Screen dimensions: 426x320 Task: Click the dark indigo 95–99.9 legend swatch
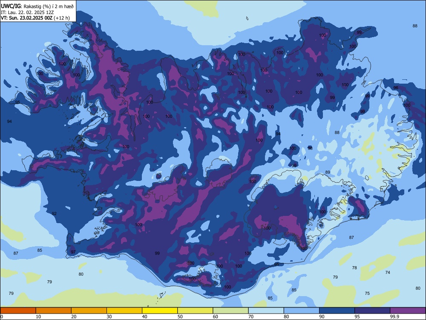pyautogui.click(x=372, y=311)
